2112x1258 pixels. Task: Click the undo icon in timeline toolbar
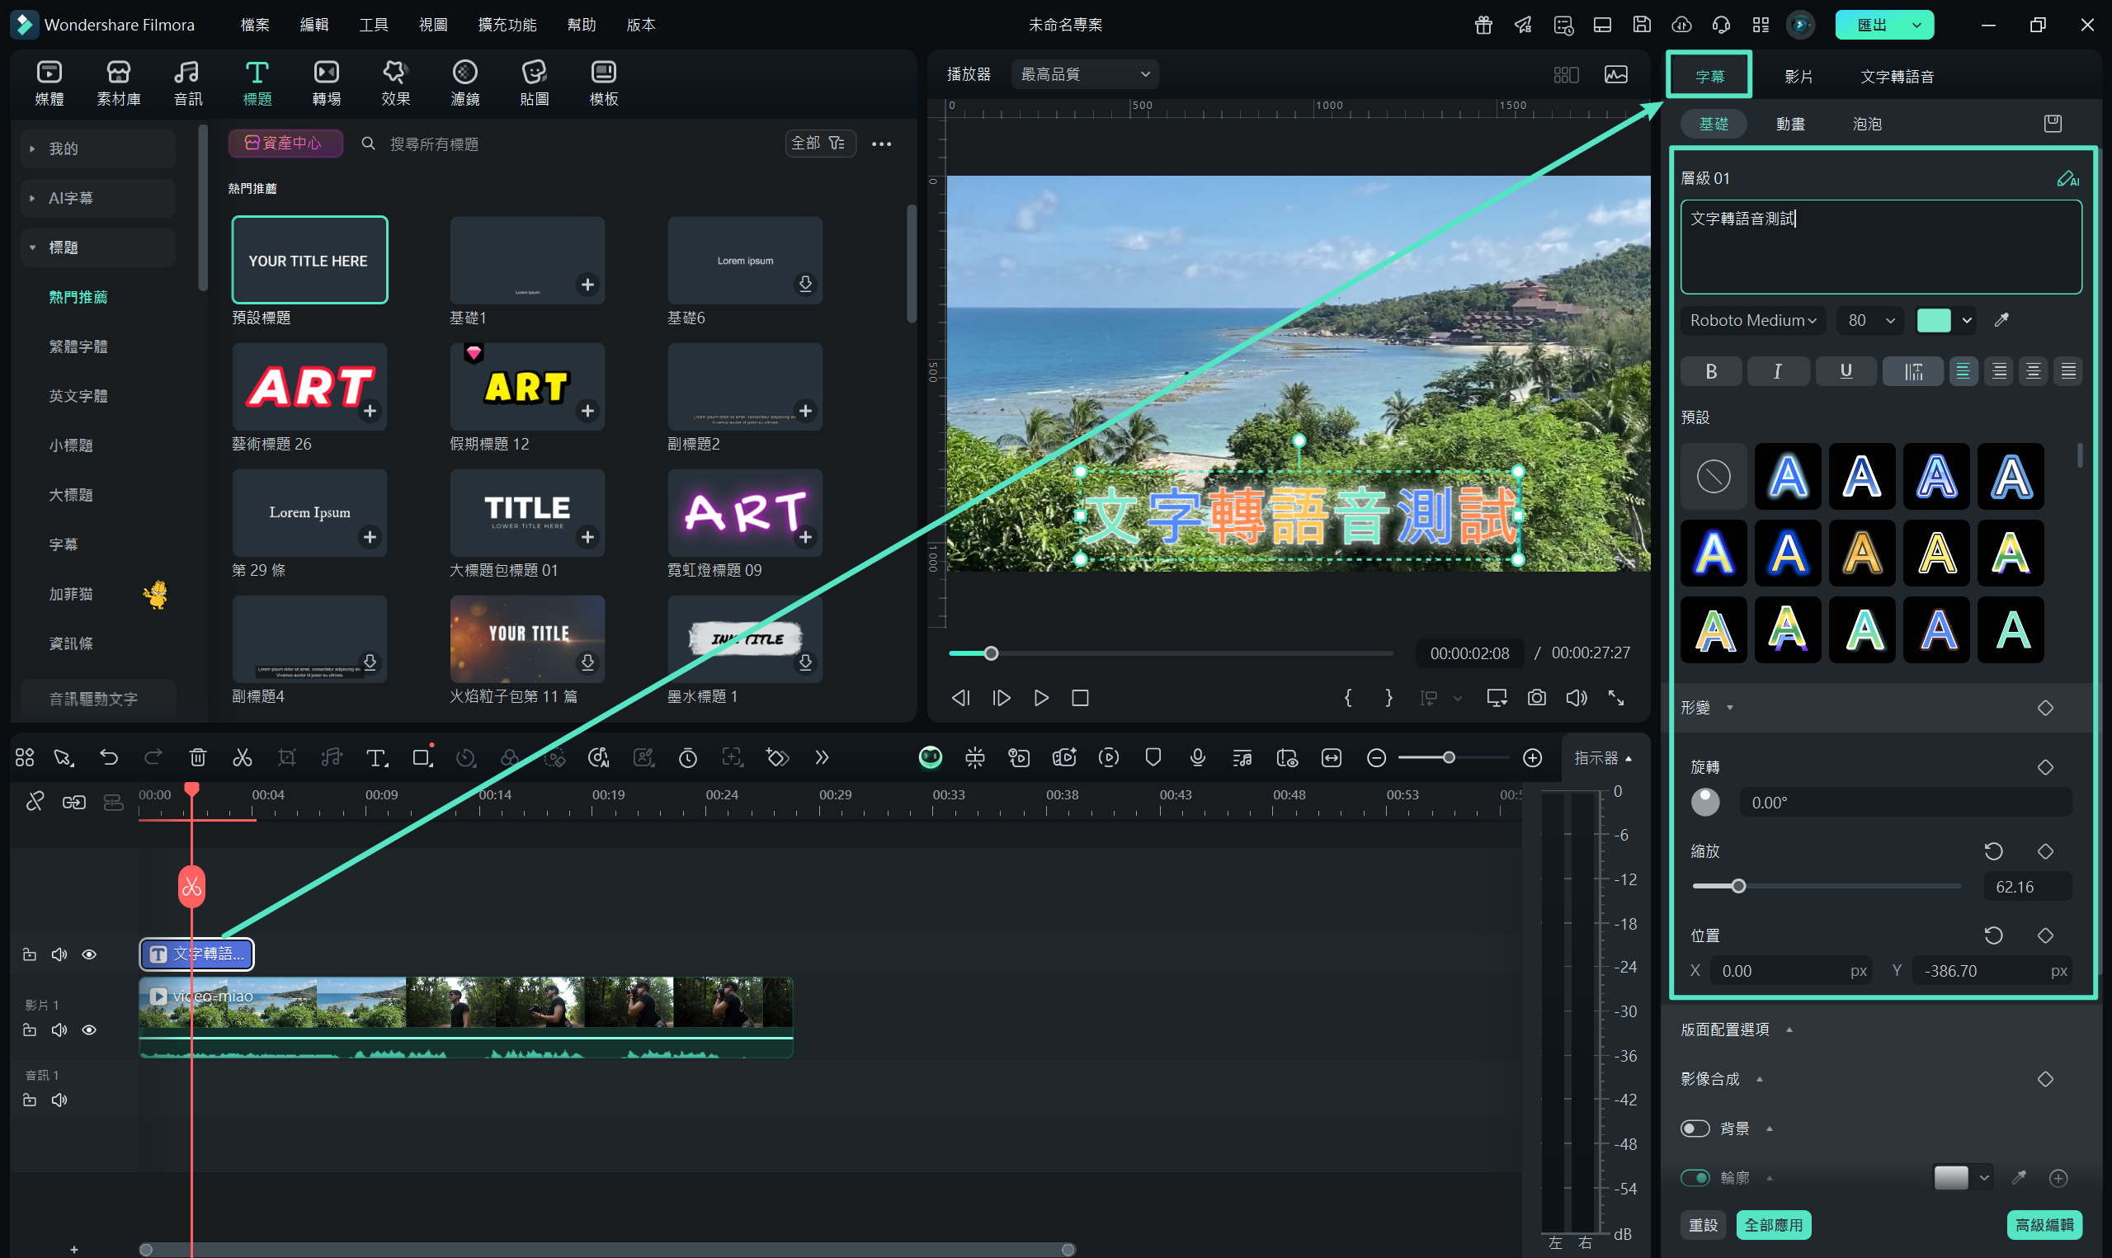coord(108,757)
